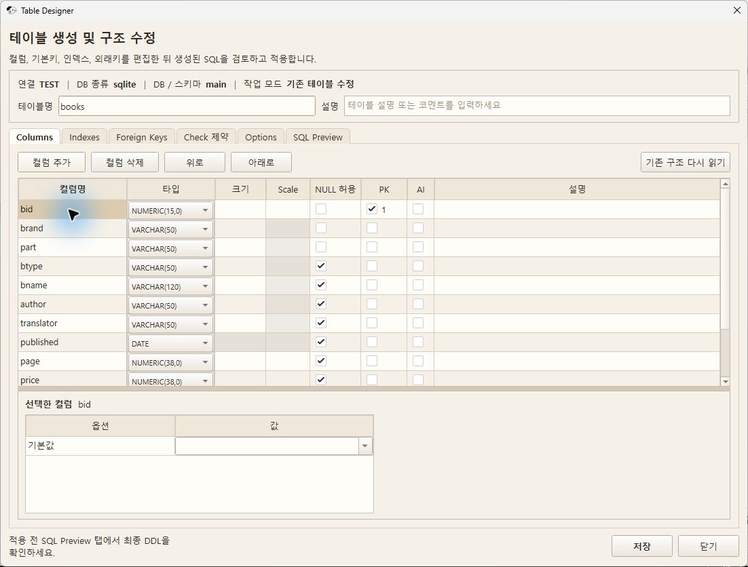Move column up with 위로 button

tap(195, 163)
